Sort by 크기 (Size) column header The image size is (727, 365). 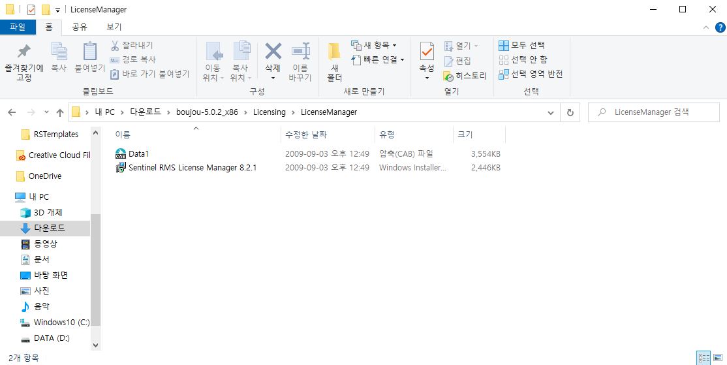[465, 135]
